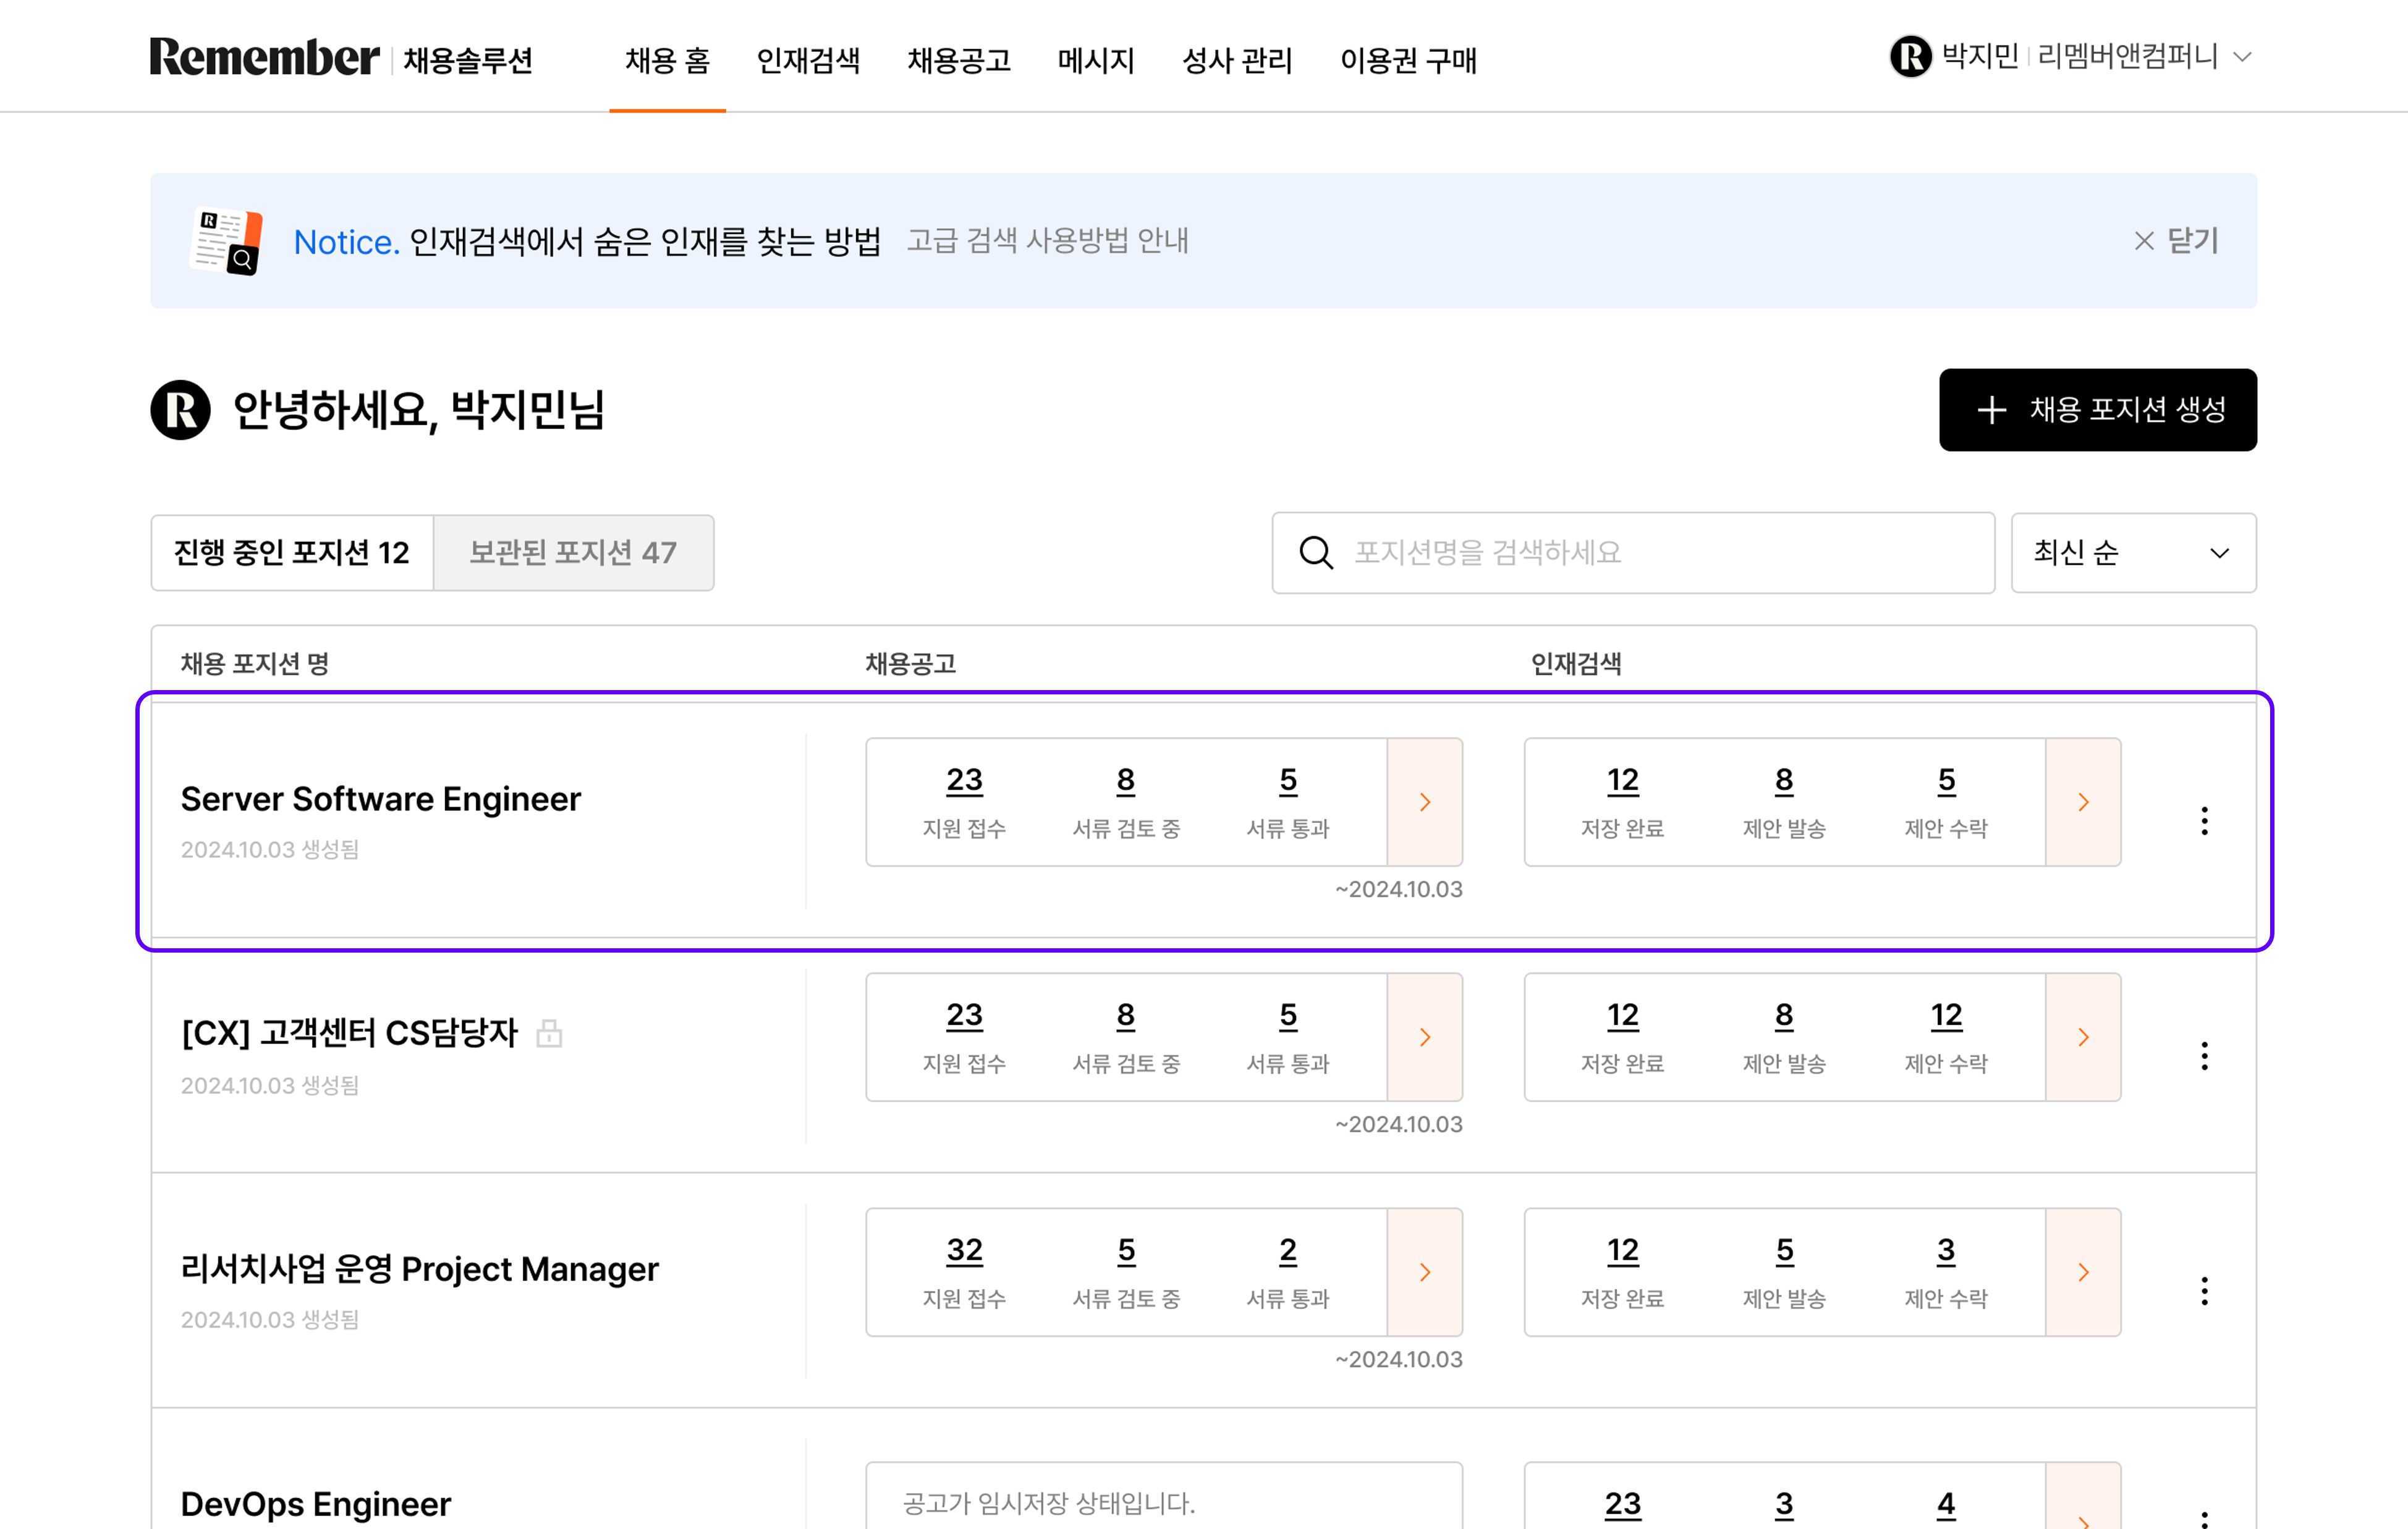Open the kebab menu for 리서치사업 운영 Project Manager

(2204, 1290)
